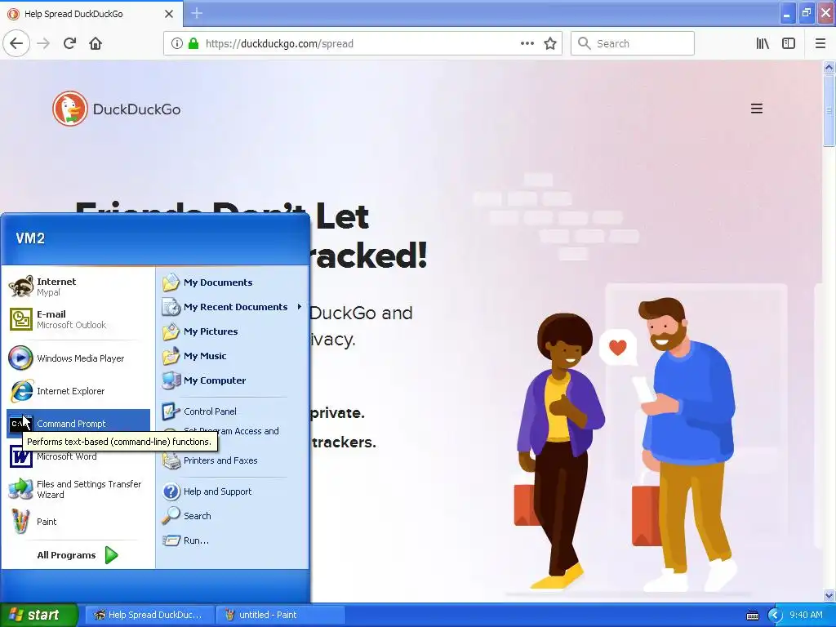Open Help and Support
Screen dimensions: 836x627
click(233, 491)
